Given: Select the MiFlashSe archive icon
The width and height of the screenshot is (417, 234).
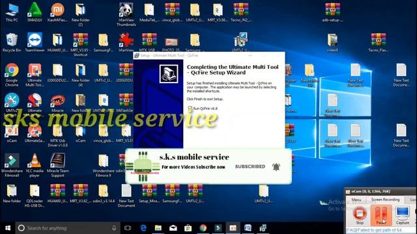Looking at the screenshot, I should click(126, 103).
